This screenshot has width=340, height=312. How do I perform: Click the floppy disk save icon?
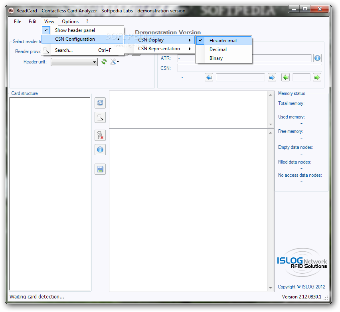tap(100, 169)
